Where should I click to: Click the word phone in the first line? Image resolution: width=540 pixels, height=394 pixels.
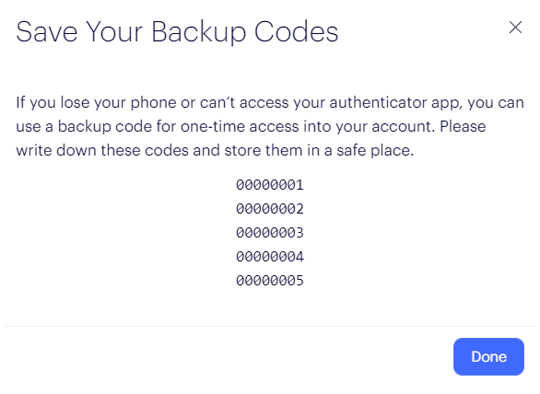[153, 103]
